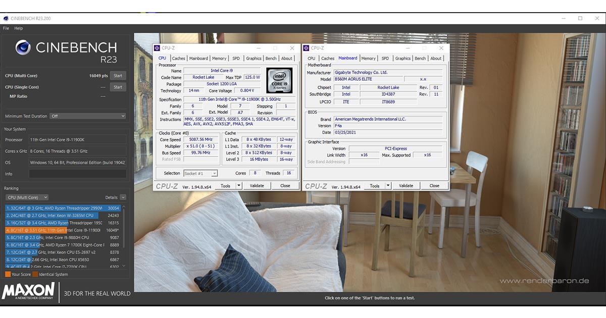This screenshot has width=606, height=318.
Task: Click the MAXON logo
Action: tap(28, 292)
